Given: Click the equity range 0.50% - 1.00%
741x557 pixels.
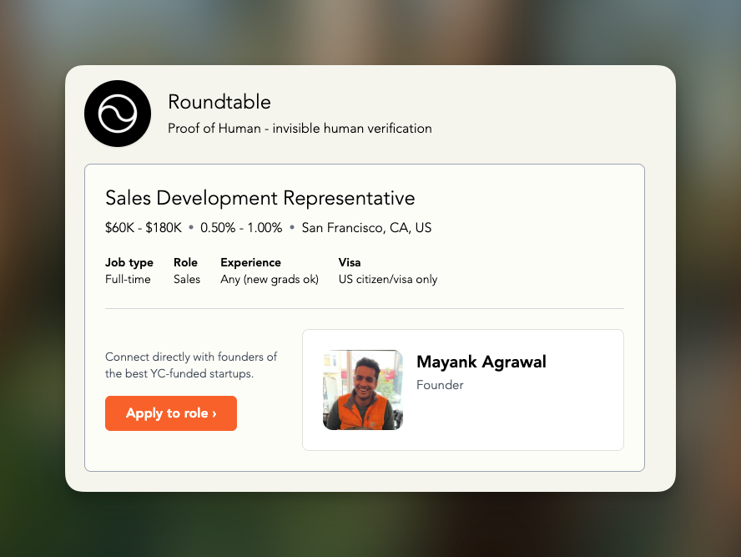Looking at the screenshot, I should pos(241,228).
